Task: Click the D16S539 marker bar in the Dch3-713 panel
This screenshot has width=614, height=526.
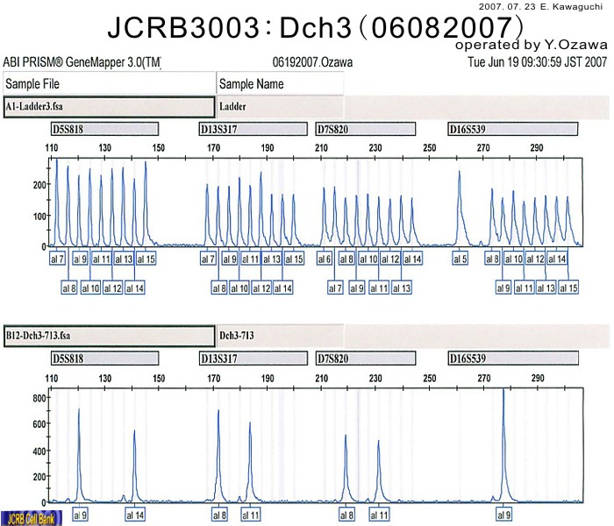Action: pyautogui.click(x=512, y=359)
